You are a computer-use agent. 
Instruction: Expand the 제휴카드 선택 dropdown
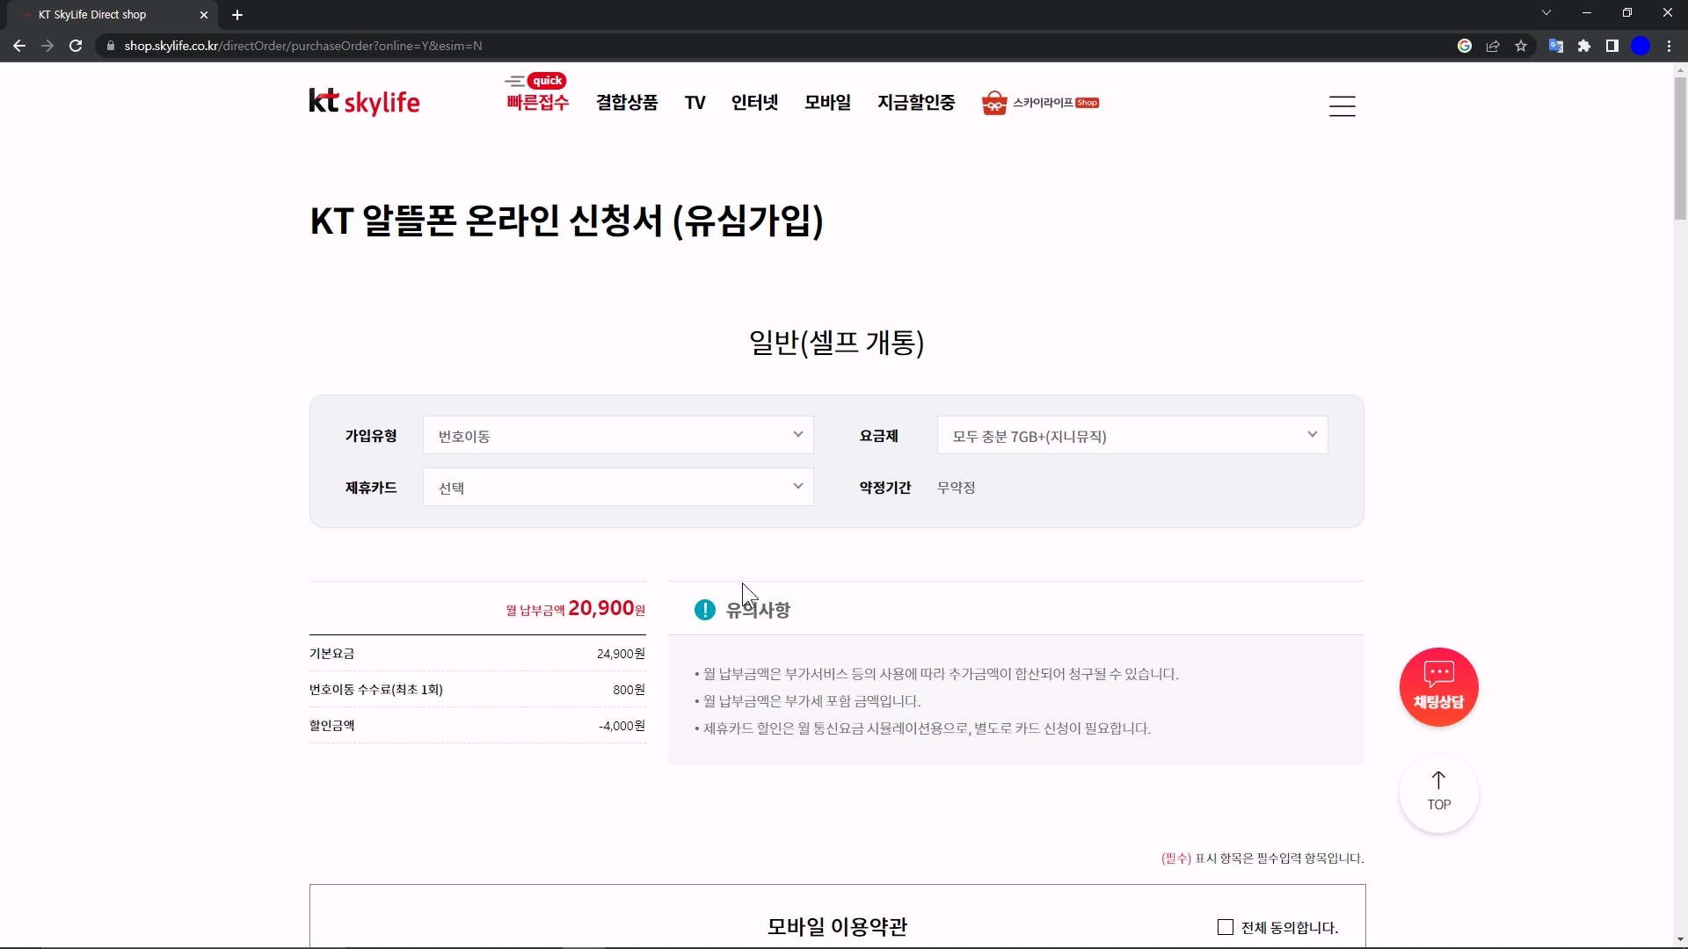click(618, 488)
